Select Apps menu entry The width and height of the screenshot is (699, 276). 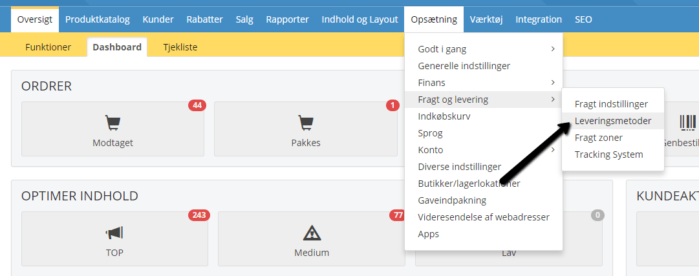[x=484, y=233]
